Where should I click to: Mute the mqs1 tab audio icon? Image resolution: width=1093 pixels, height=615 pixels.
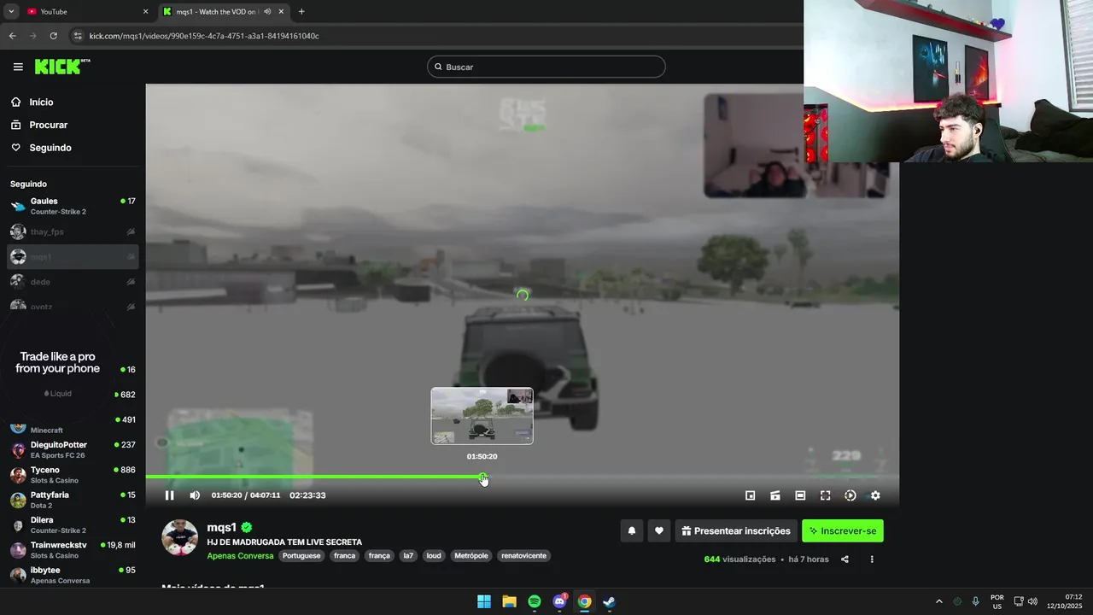(267, 12)
